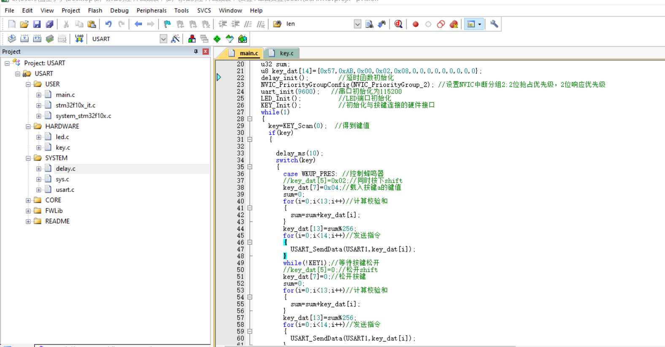Click line number 40 in editor gutter
This screenshot has height=347, width=665.
(x=240, y=201)
